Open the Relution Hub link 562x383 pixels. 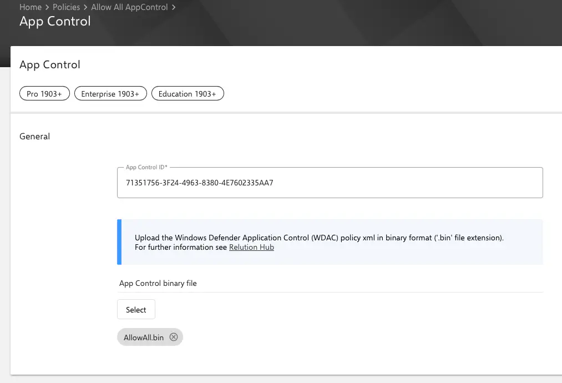click(251, 247)
